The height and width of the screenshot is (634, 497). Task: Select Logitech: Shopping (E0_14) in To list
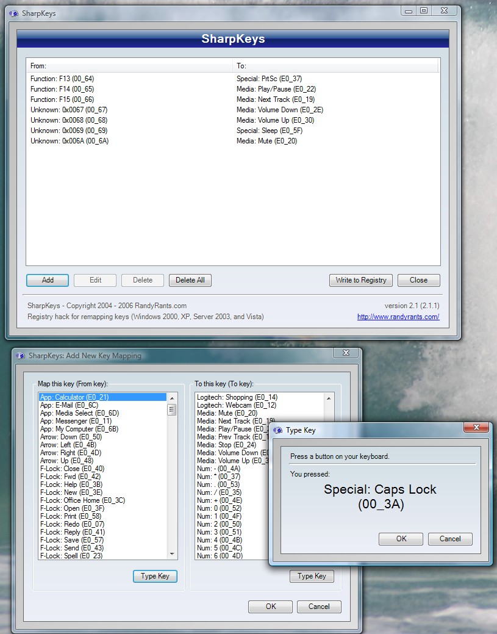[x=259, y=397]
